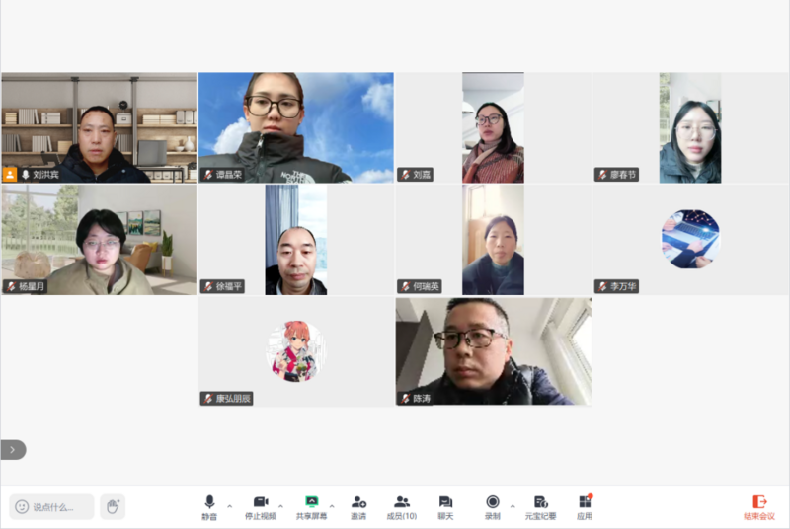Click 康弘朋辰 anime avatar
The width and height of the screenshot is (790, 529).
295,351
